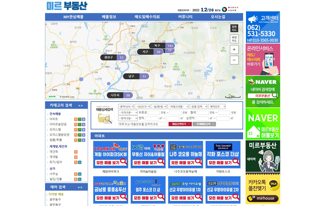This screenshot has width=322, height=206.
Task: Switch map to 위성지도 view
Action: [x=234, y=39]
